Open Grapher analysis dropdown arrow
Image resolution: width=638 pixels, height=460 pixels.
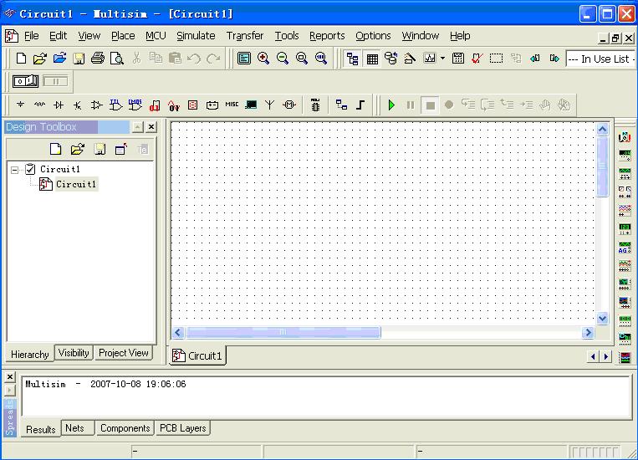point(442,59)
